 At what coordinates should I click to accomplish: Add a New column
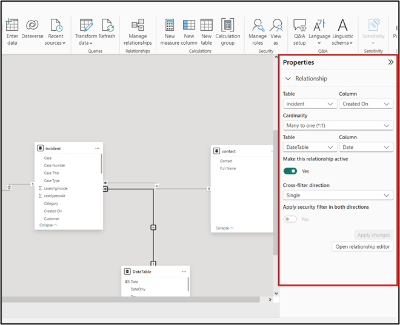coord(188,25)
